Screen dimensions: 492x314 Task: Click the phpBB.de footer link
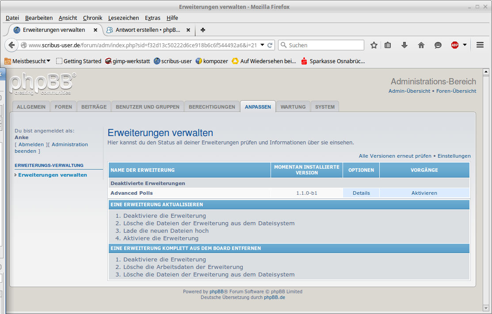(275, 297)
